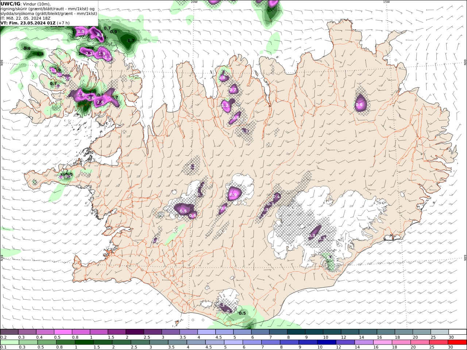Click the black 1.3 rain value offshore

pyautogui.click(x=40, y=54)
